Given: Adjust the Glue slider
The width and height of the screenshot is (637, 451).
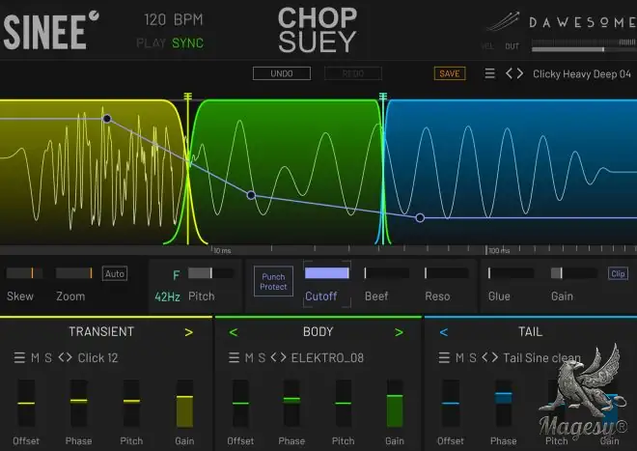Looking at the screenshot, I should [x=512, y=273].
